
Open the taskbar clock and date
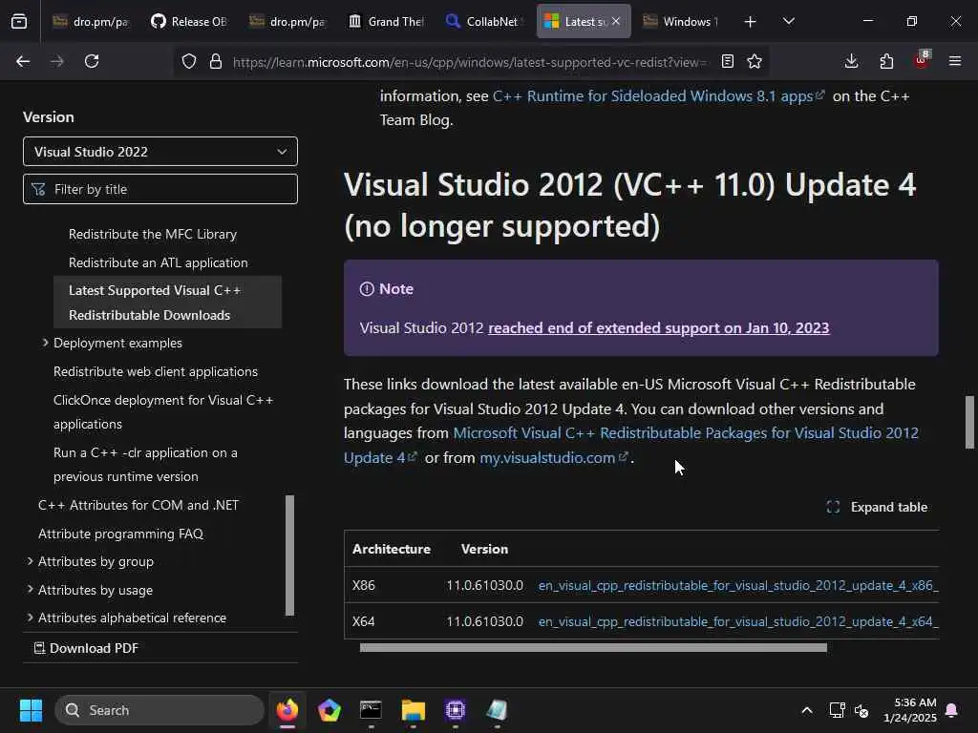pos(910,710)
